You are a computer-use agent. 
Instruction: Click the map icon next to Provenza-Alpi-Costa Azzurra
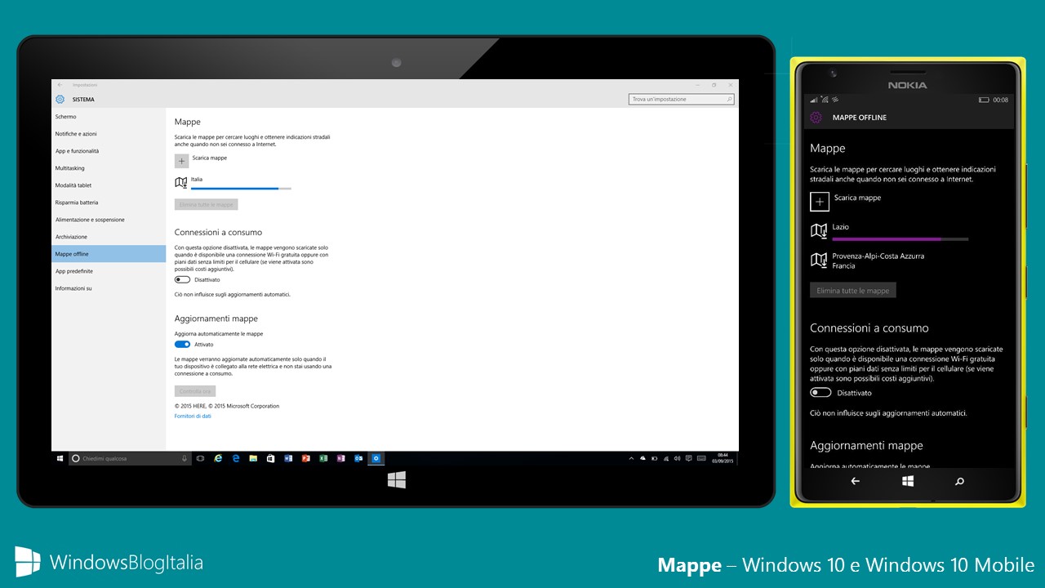click(x=819, y=261)
